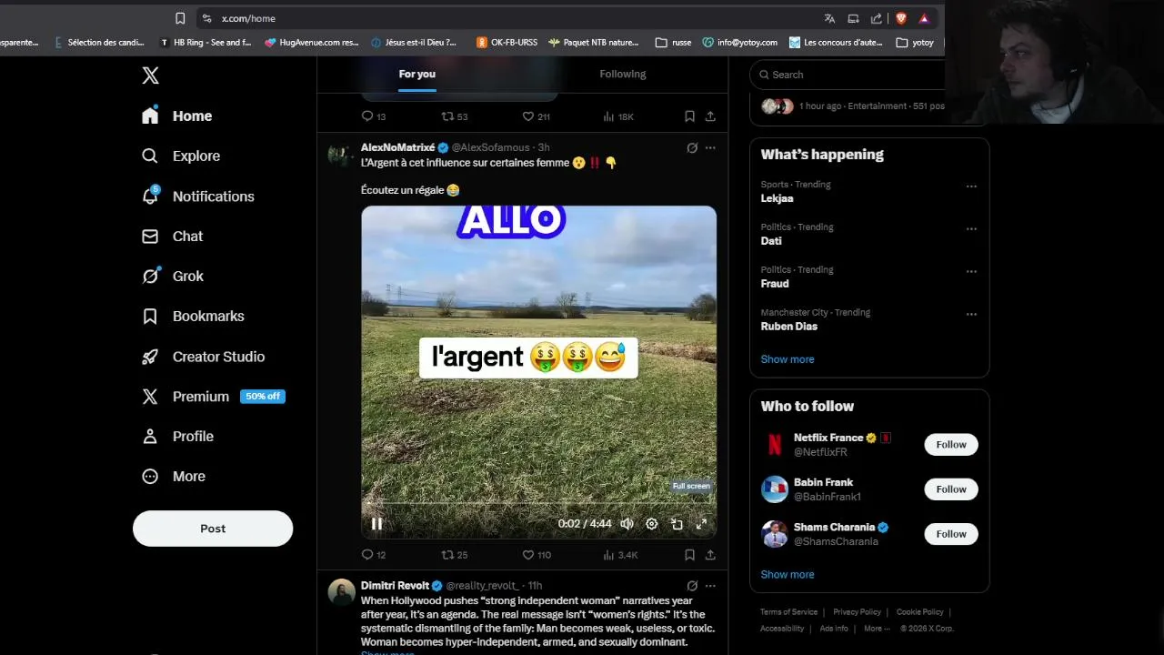Share the AlexNoMatrixé post
Image resolution: width=1164 pixels, height=655 pixels.
(710, 555)
